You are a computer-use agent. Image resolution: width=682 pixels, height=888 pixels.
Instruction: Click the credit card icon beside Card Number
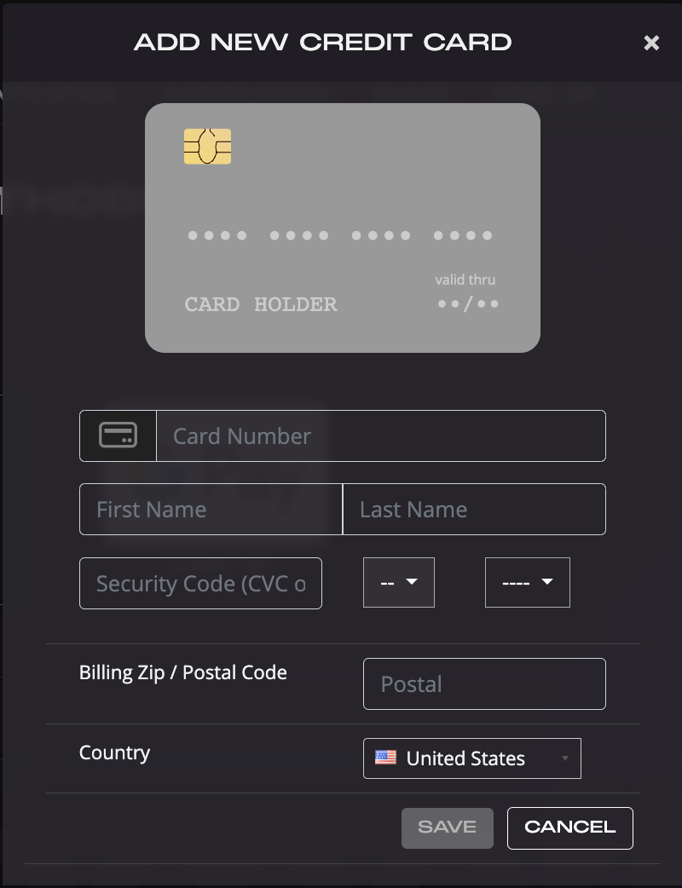tap(118, 435)
